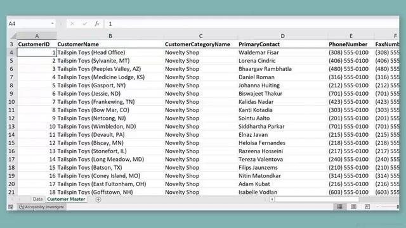Select row 21 header
This screenshot has height=228, width=406.
point(11,192)
